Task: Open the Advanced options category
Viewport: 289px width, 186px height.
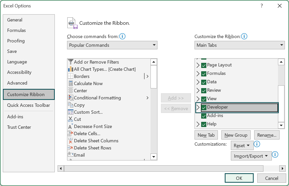Action: pos(29,83)
